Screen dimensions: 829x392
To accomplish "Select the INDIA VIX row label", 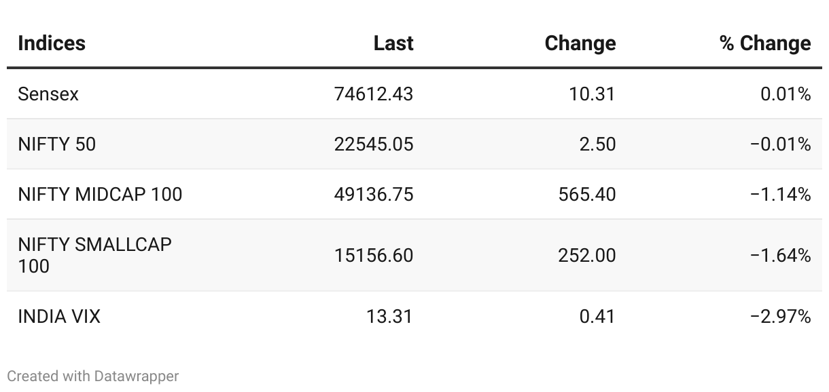I will tap(59, 317).
